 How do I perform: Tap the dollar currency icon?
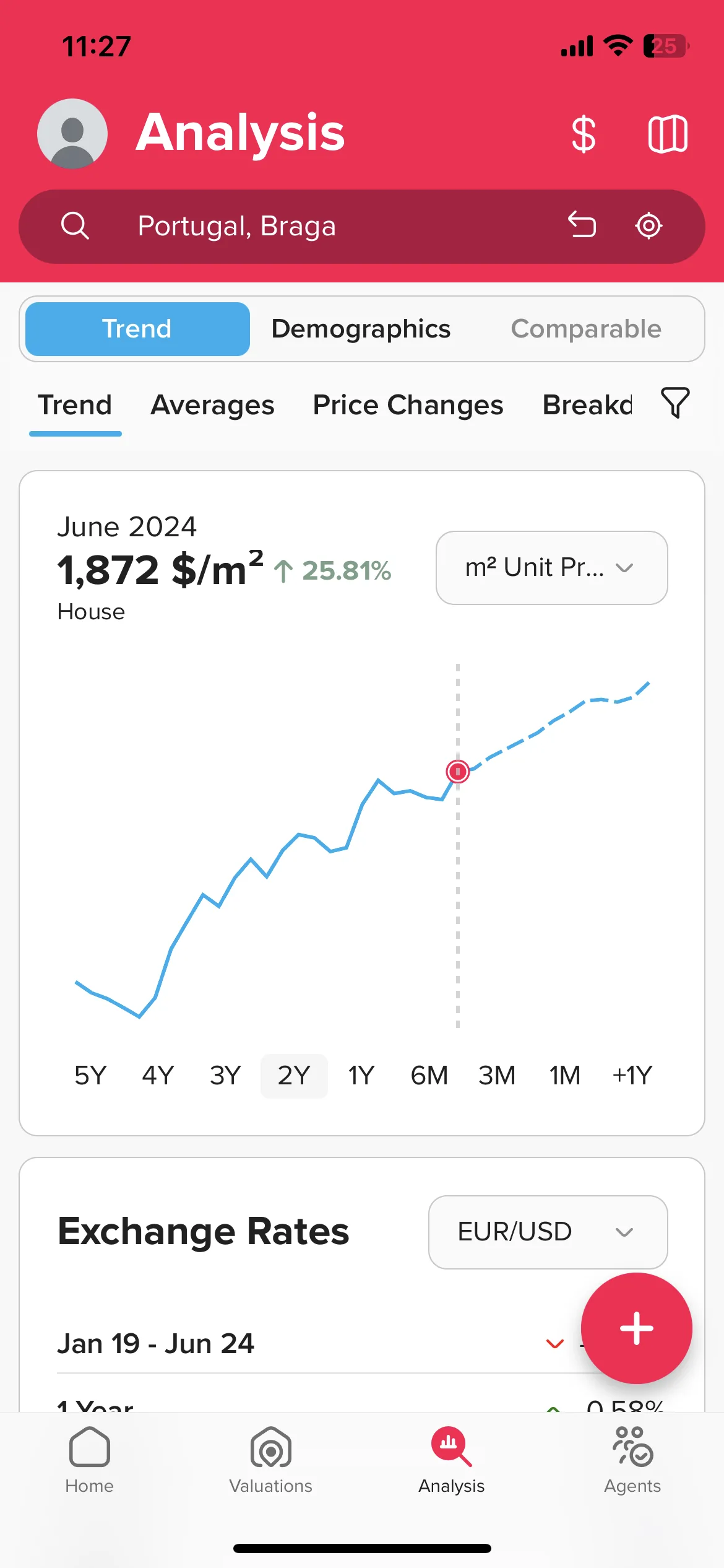pos(584,134)
